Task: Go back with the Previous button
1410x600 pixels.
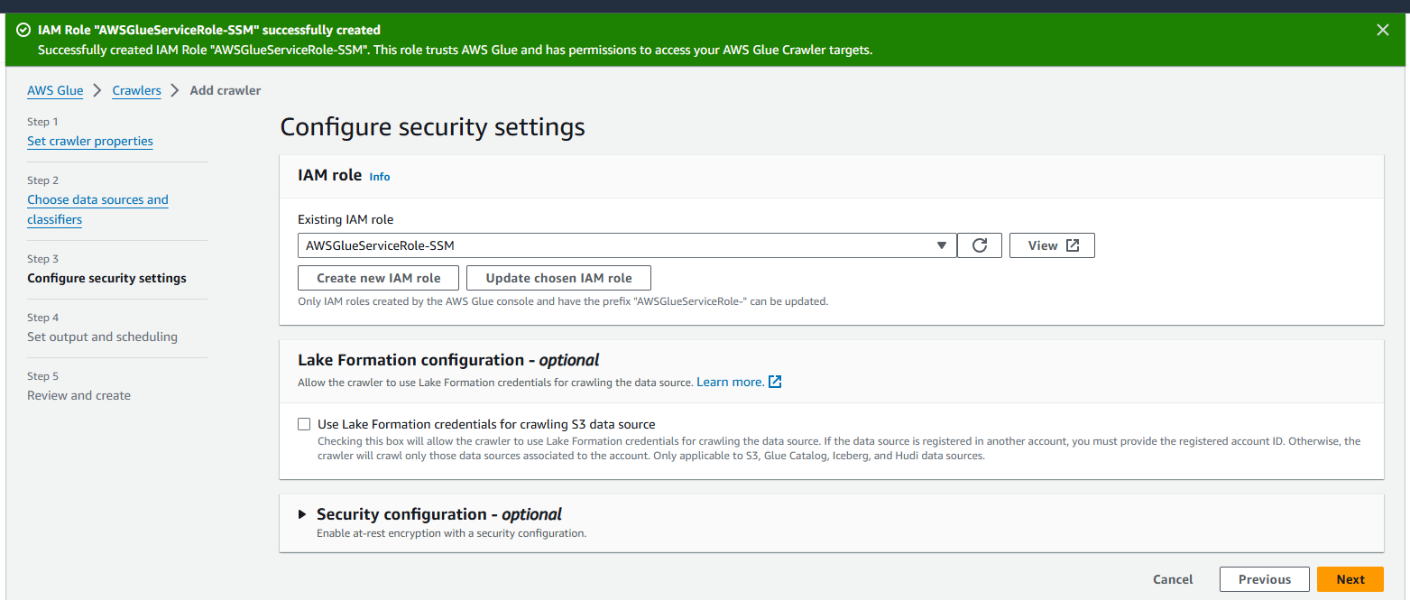Action: pyautogui.click(x=1265, y=579)
